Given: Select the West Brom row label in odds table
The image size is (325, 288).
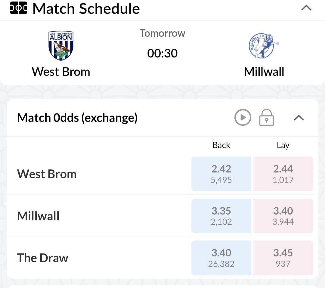Looking at the screenshot, I should click(47, 174).
